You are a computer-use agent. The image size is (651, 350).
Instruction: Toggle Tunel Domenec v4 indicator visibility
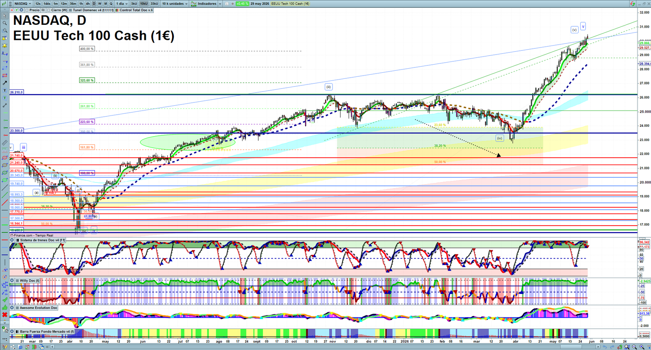tap(70, 10)
